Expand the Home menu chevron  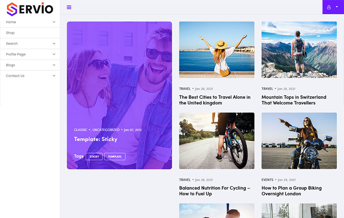pos(54,22)
